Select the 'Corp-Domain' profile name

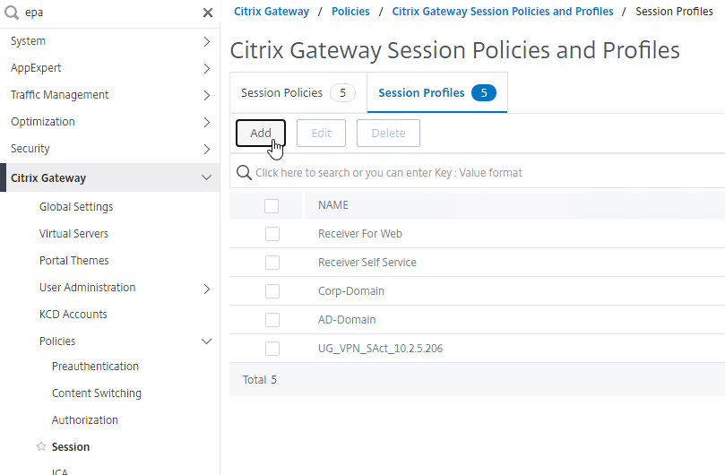[351, 291]
